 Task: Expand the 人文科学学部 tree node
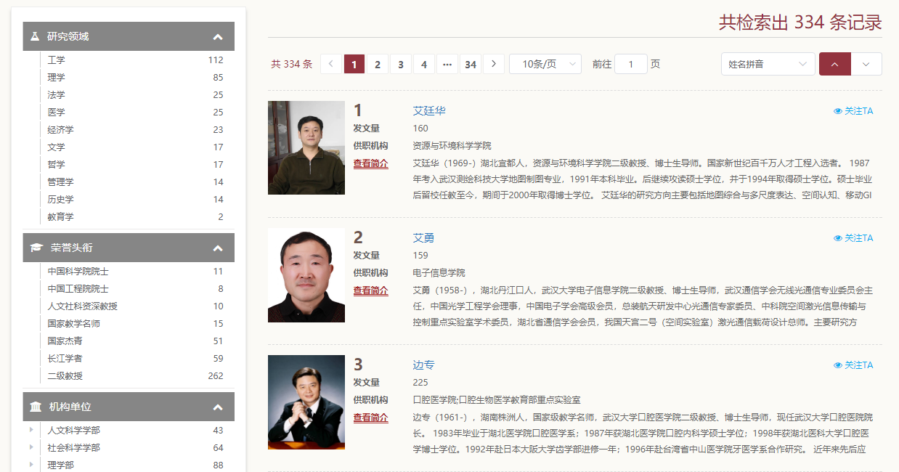click(30, 430)
